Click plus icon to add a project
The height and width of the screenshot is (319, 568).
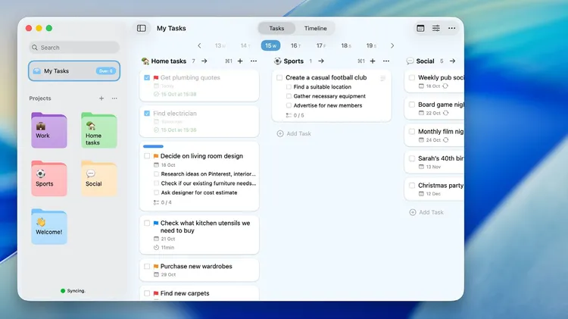pyautogui.click(x=101, y=99)
